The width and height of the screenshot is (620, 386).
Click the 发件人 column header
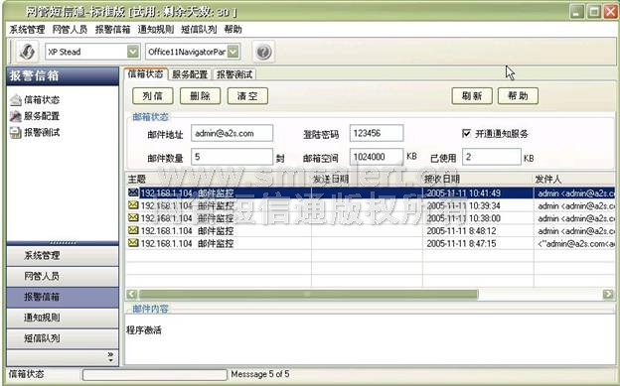point(574,179)
